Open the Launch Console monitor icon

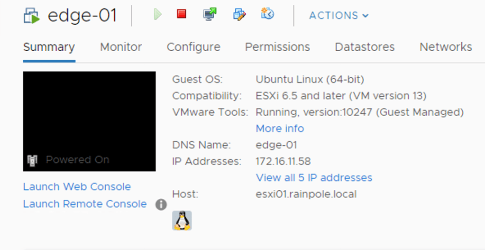tap(210, 15)
